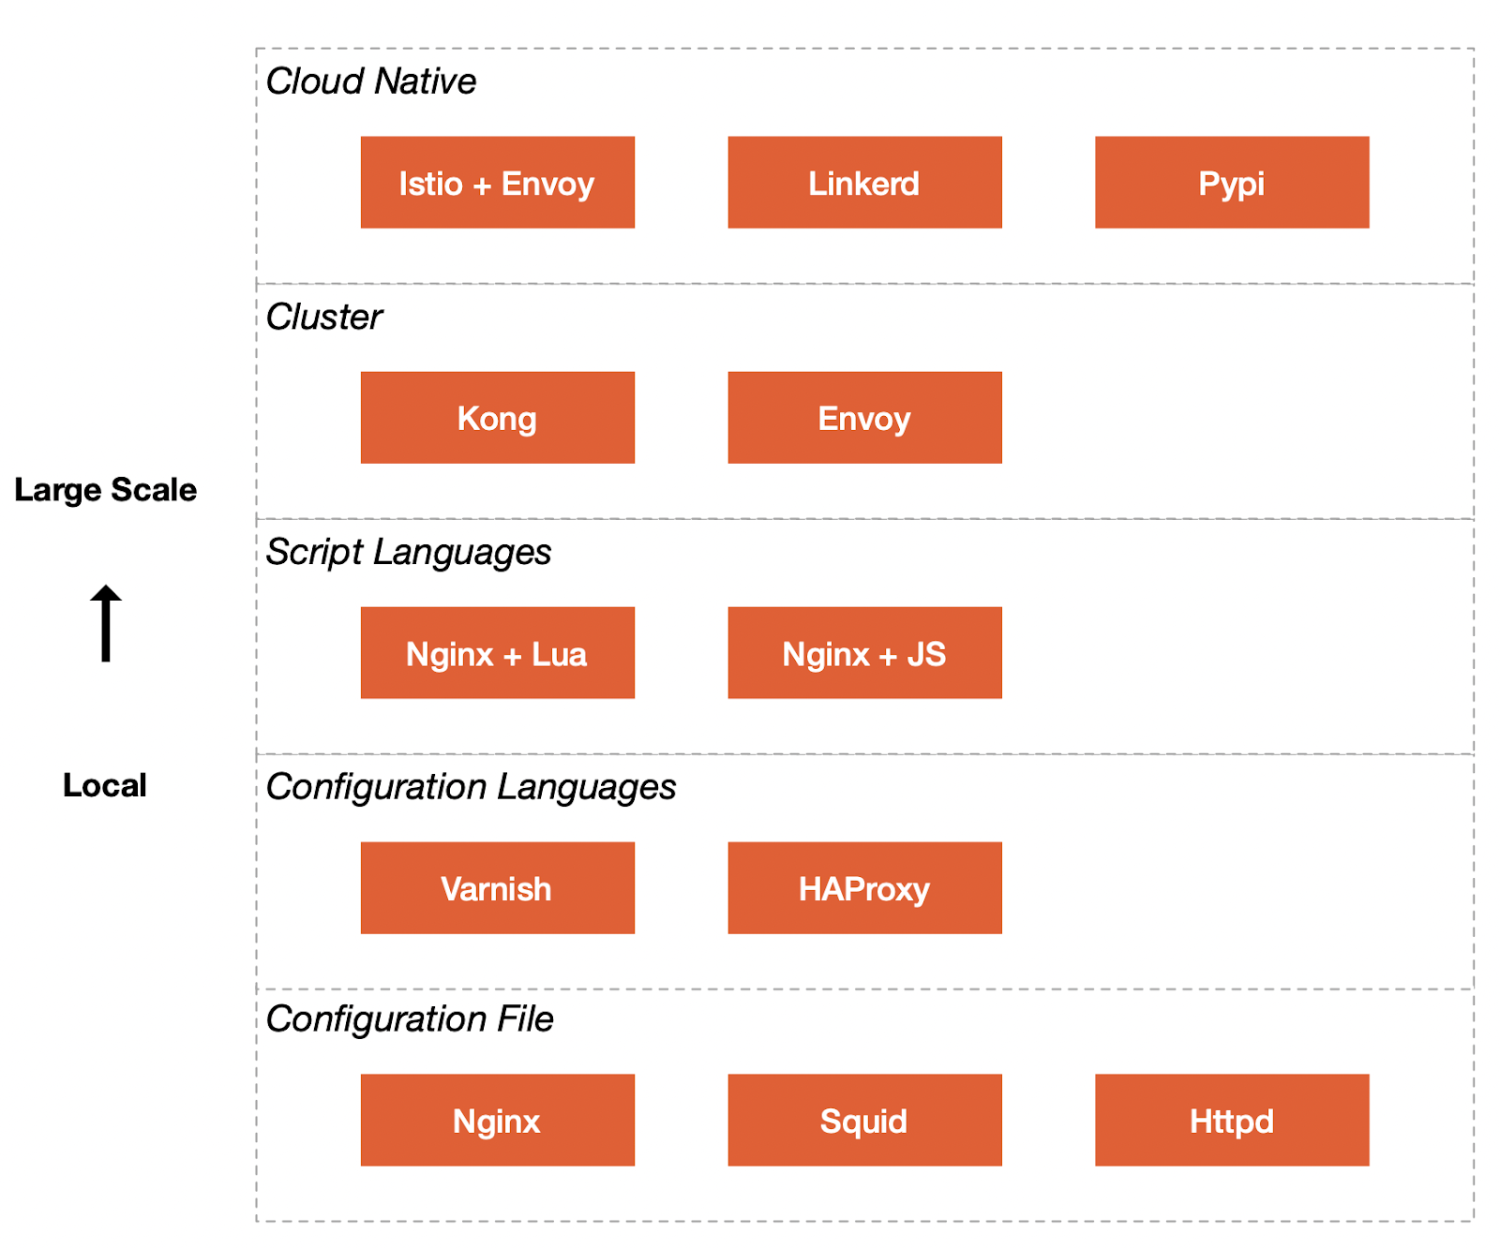
Task: Click the Pypi box
Action: [1232, 183]
